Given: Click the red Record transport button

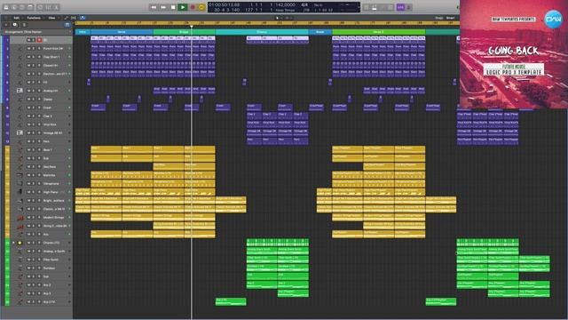Looking at the screenshot, I should tap(193, 7).
